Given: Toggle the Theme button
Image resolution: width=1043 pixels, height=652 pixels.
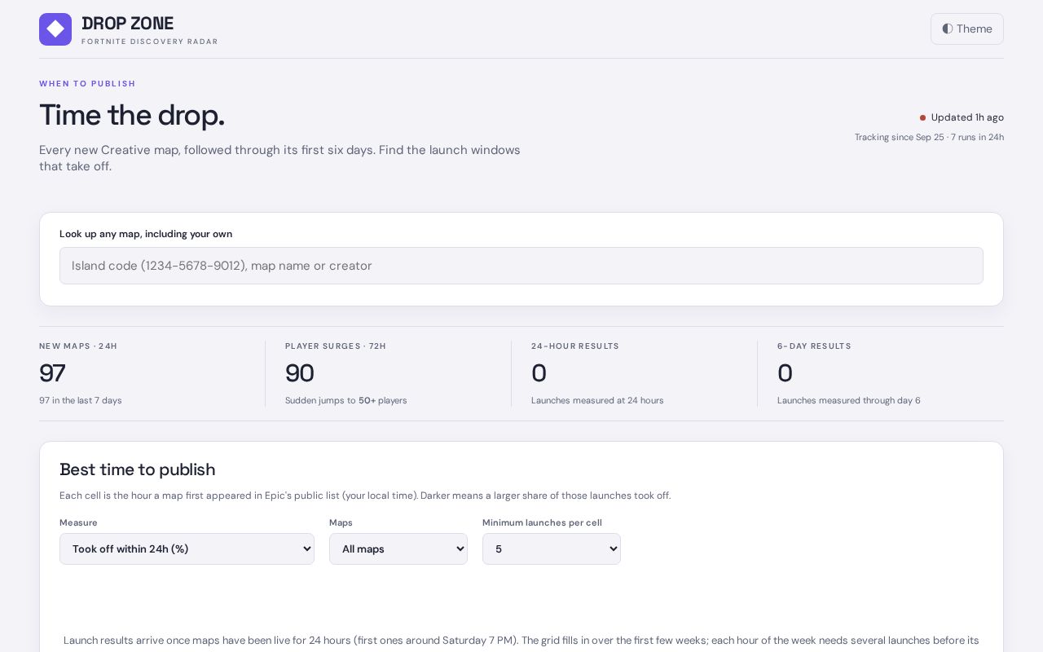Looking at the screenshot, I should pos(967,29).
